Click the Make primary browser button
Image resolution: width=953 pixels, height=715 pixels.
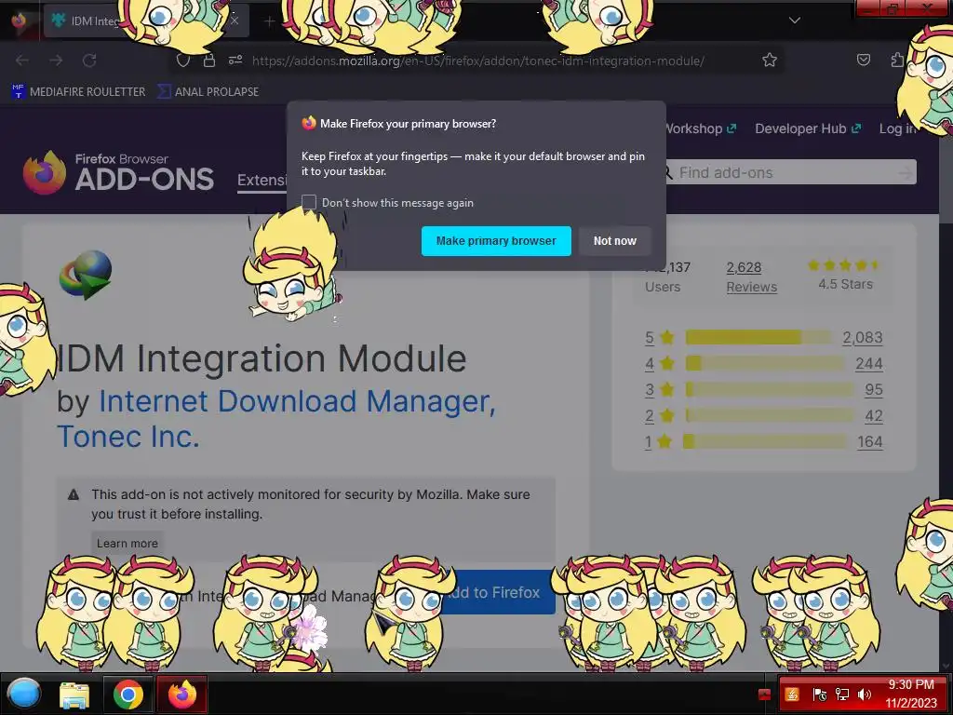(496, 241)
